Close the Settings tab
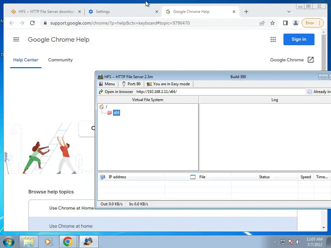Viewport: 331px width, 248px height. (x=157, y=12)
